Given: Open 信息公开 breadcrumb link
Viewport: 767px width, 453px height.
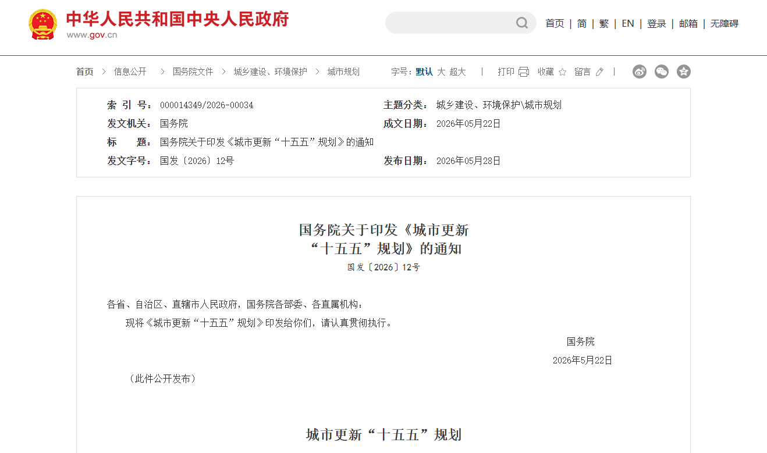Looking at the screenshot, I should point(130,72).
